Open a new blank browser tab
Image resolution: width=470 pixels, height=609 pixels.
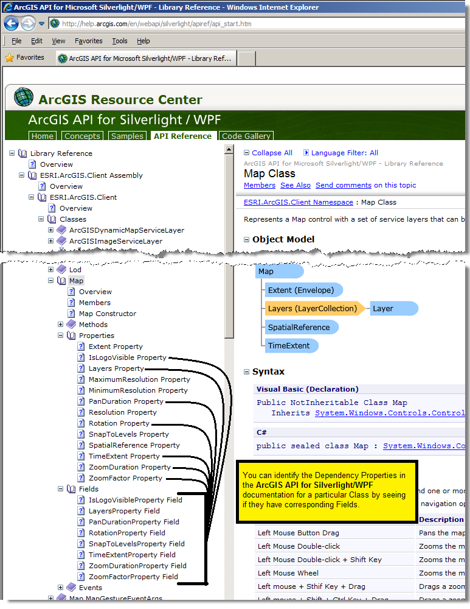pyautogui.click(x=247, y=58)
